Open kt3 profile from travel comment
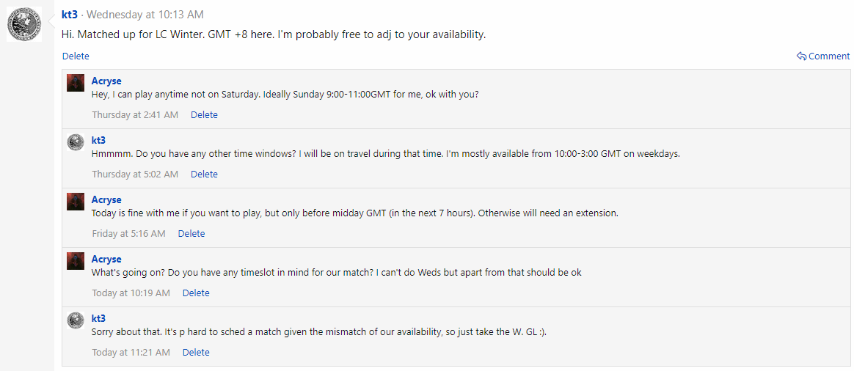 [98, 140]
